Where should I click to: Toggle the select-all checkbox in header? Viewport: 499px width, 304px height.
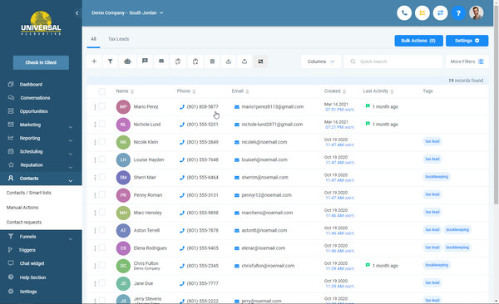point(101,91)
